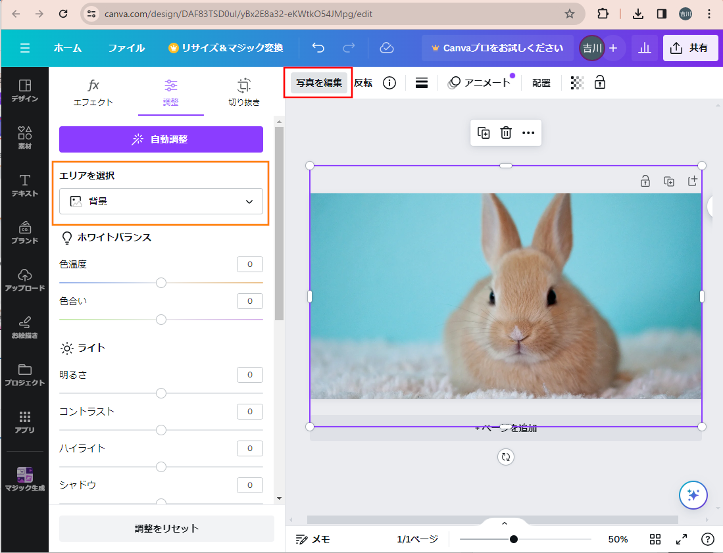Screen dimensions: 723x553
Task: Expand the page thumbnails chevron
Action: click(x=505, y=523)
